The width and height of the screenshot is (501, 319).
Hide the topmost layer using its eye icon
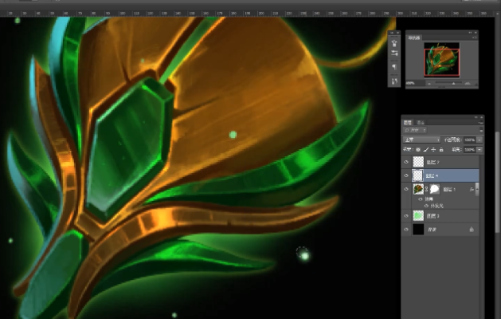[x=406, y=162]
